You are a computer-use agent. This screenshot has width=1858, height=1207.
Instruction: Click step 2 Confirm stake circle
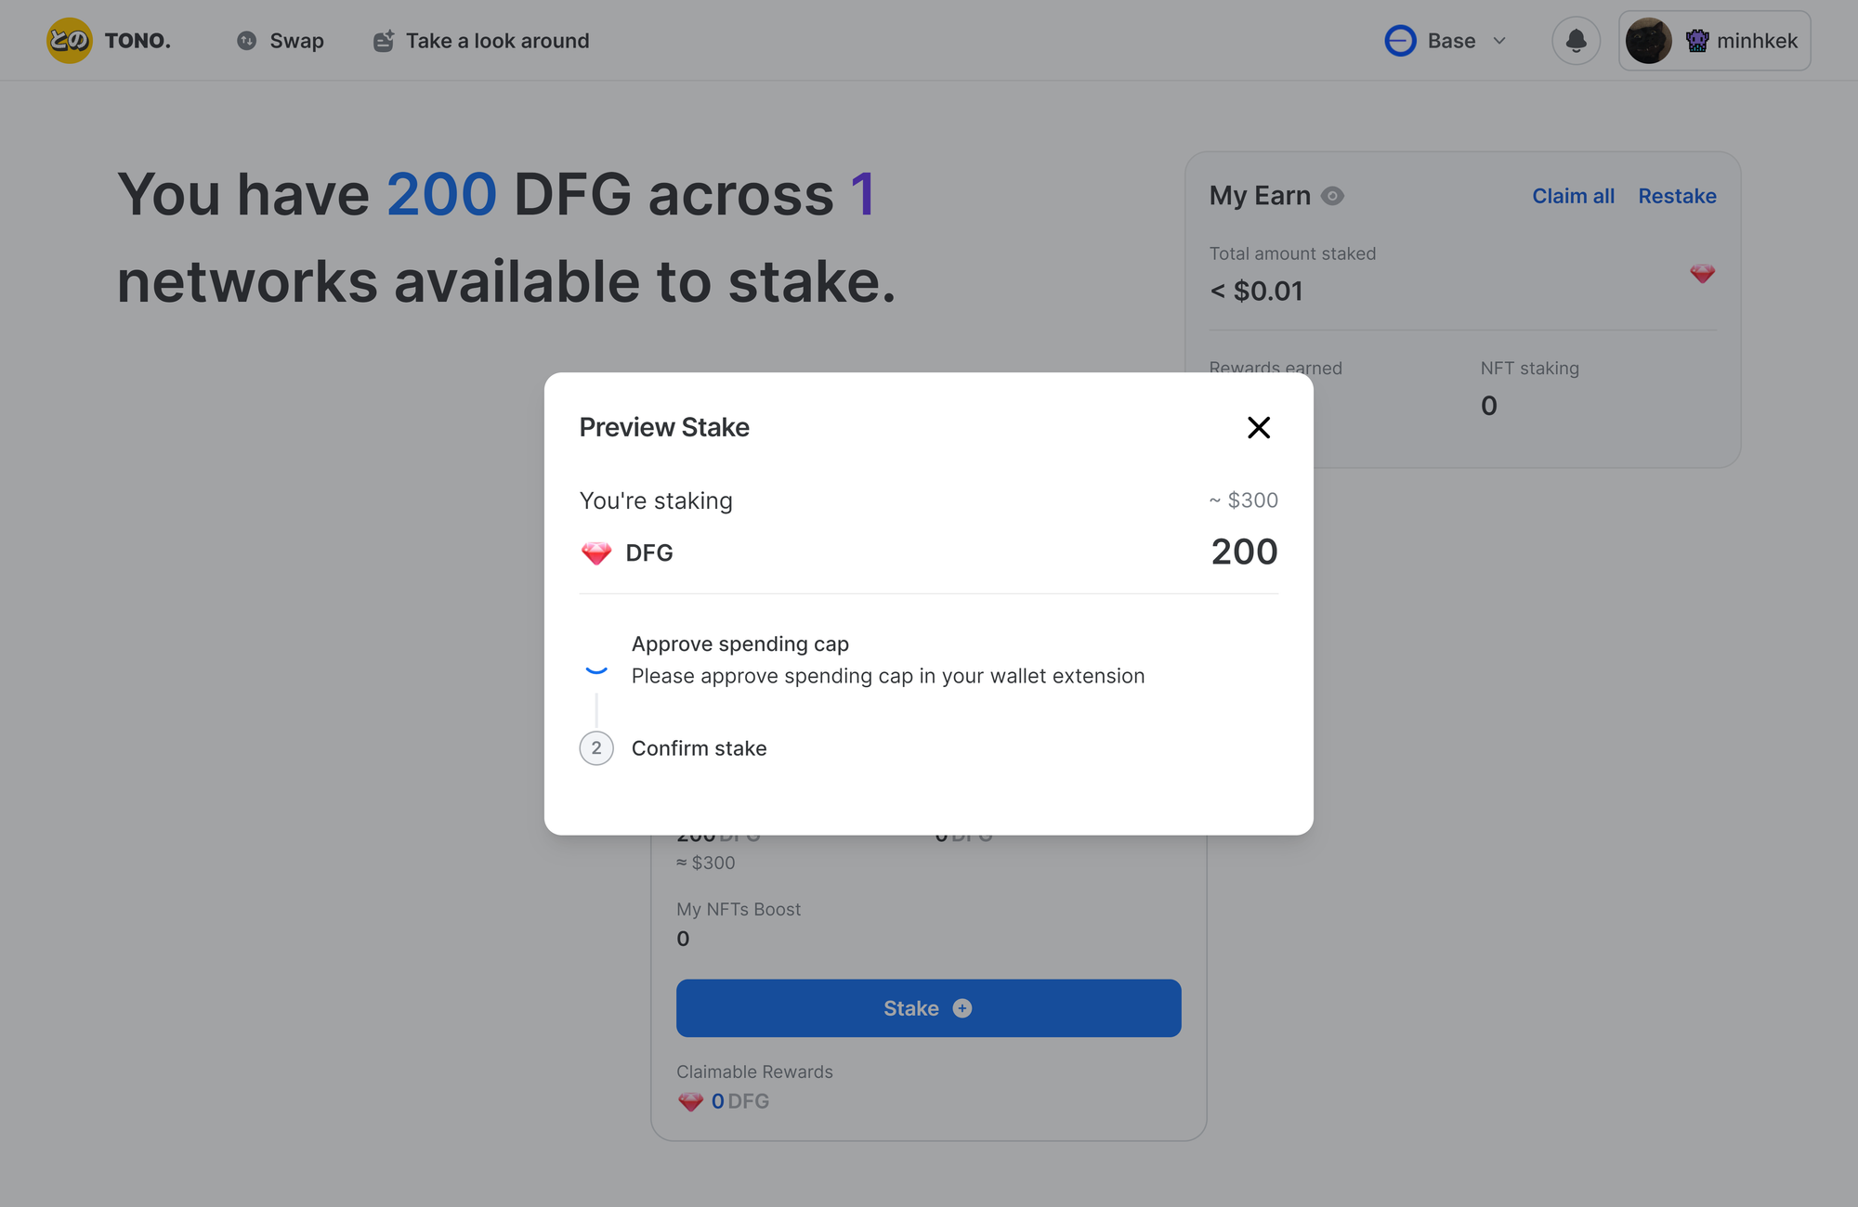point(596,748)
